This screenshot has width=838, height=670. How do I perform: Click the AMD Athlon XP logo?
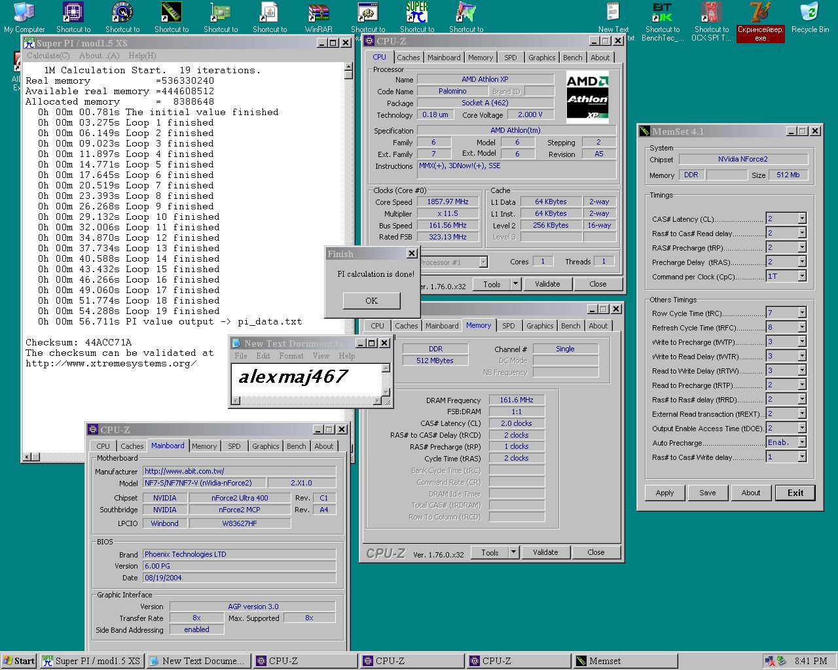click(x=587, y=97)
